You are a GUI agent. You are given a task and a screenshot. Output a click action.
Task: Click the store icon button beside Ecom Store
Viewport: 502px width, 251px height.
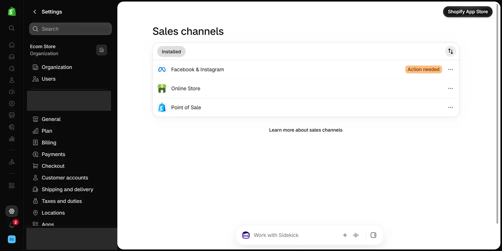point(102,50)
